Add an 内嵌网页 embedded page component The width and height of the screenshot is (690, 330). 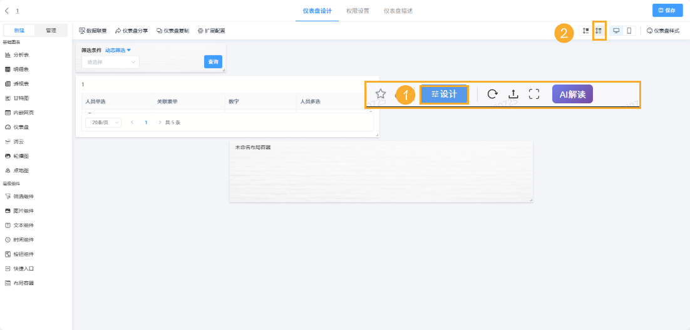19,113
